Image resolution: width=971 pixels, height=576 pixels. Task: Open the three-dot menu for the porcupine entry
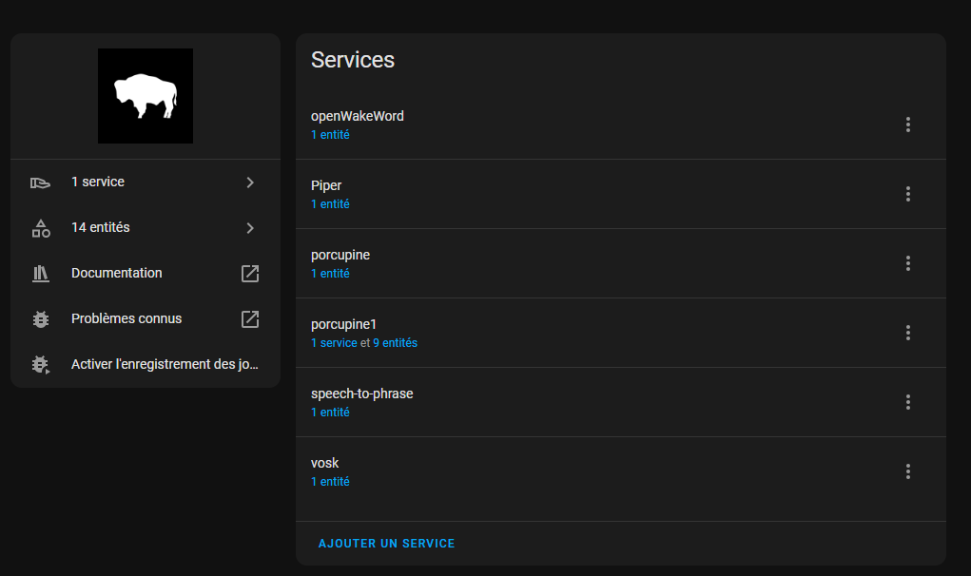pos(908,263)
